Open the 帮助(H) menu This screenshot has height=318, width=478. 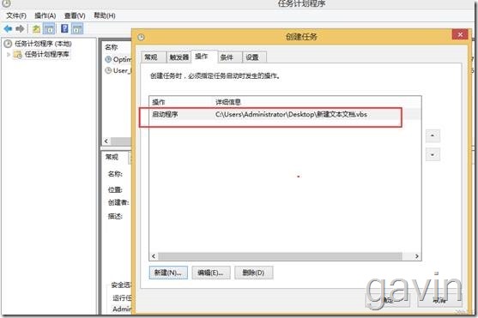click(105, 15)
